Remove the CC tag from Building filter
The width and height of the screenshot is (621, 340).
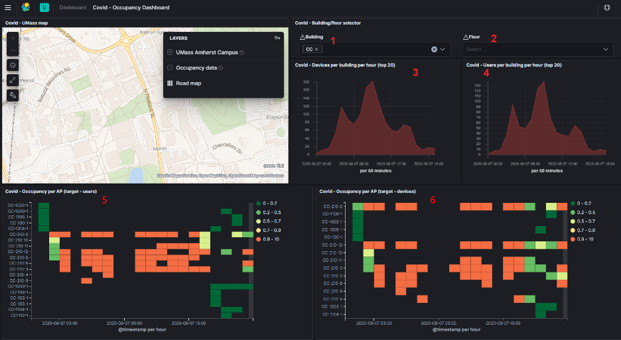click(316, 49)
